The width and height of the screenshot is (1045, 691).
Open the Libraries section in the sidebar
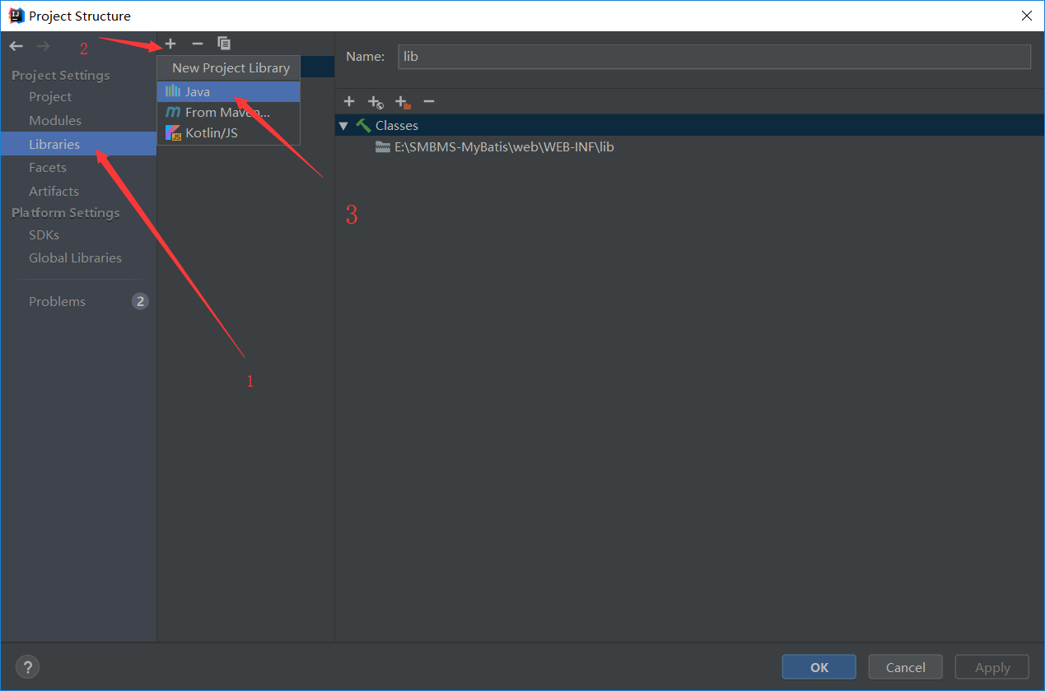tap(54, 143)
